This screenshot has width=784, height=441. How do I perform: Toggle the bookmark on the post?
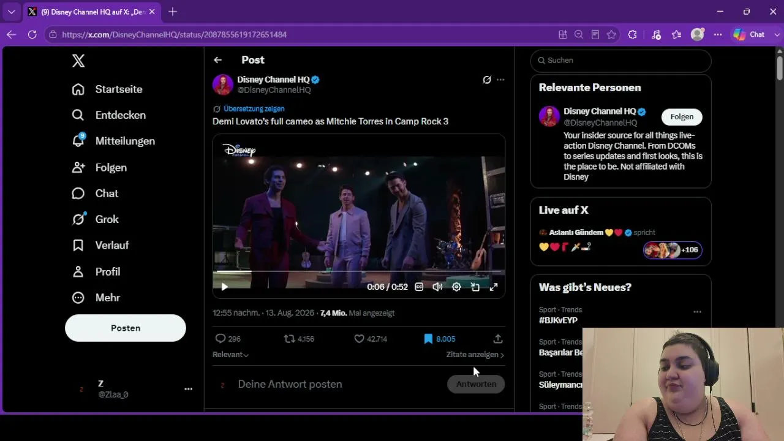click(x=439, y=339)
